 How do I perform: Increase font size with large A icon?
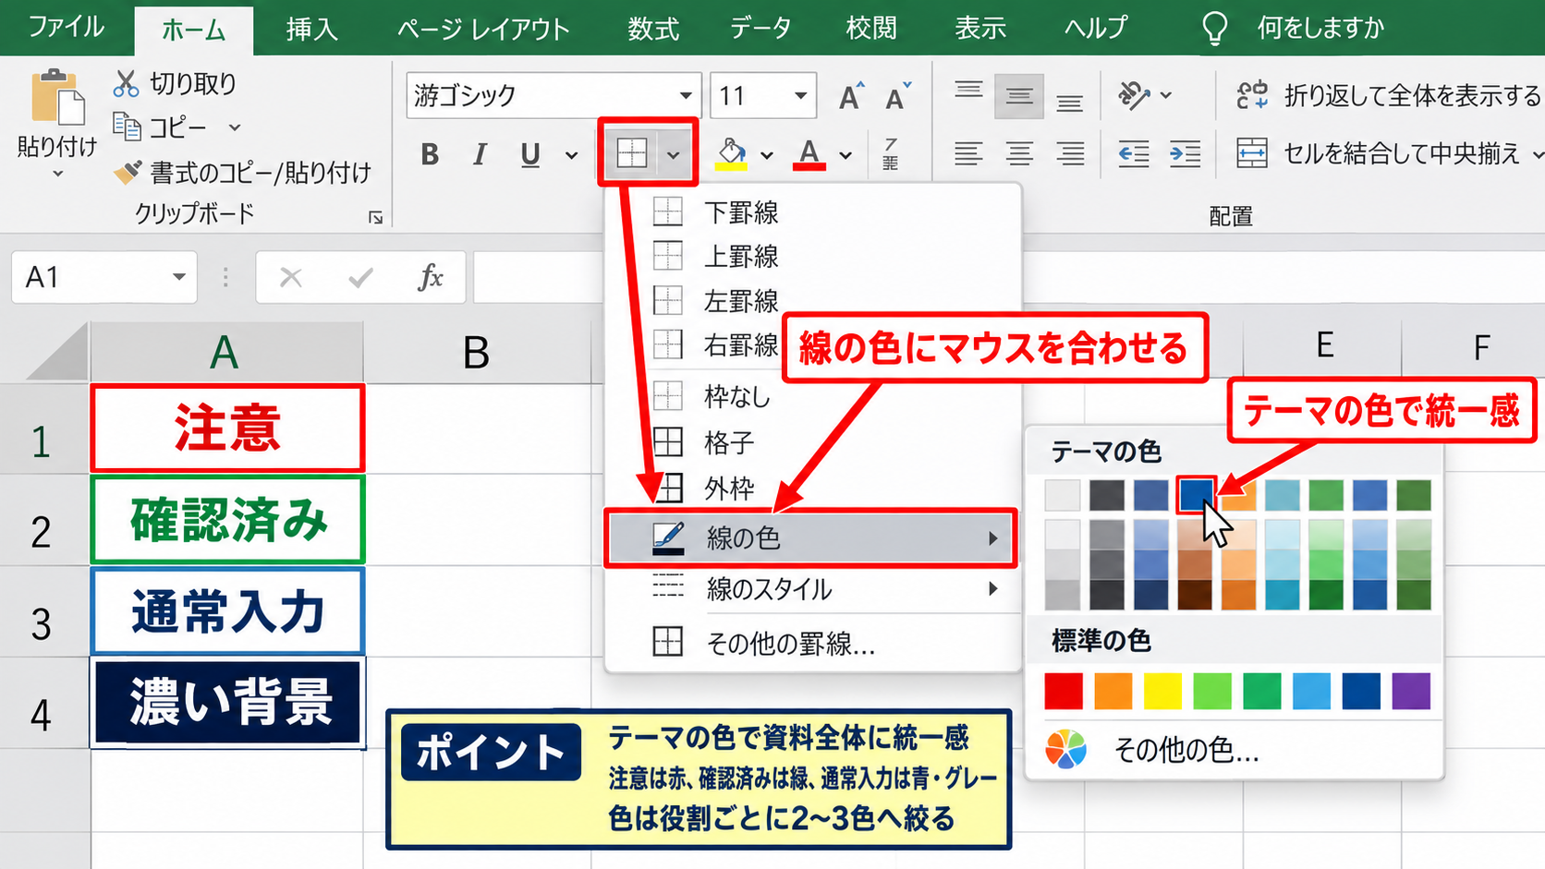coord(851,95)
